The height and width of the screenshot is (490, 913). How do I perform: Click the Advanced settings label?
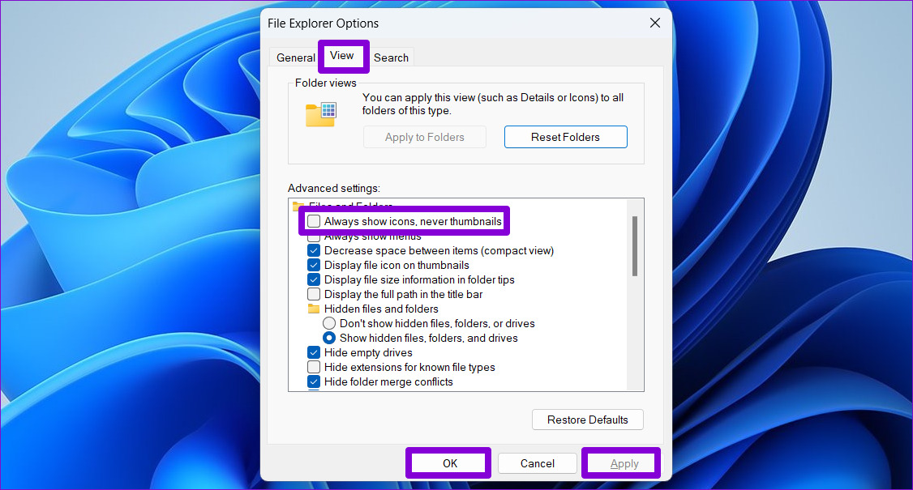[x=333, y=188]
